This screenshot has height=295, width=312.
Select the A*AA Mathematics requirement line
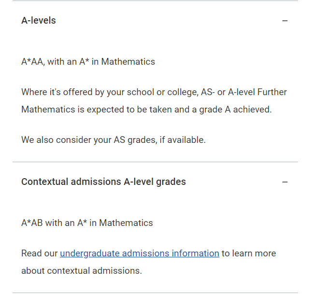[88, 62]
